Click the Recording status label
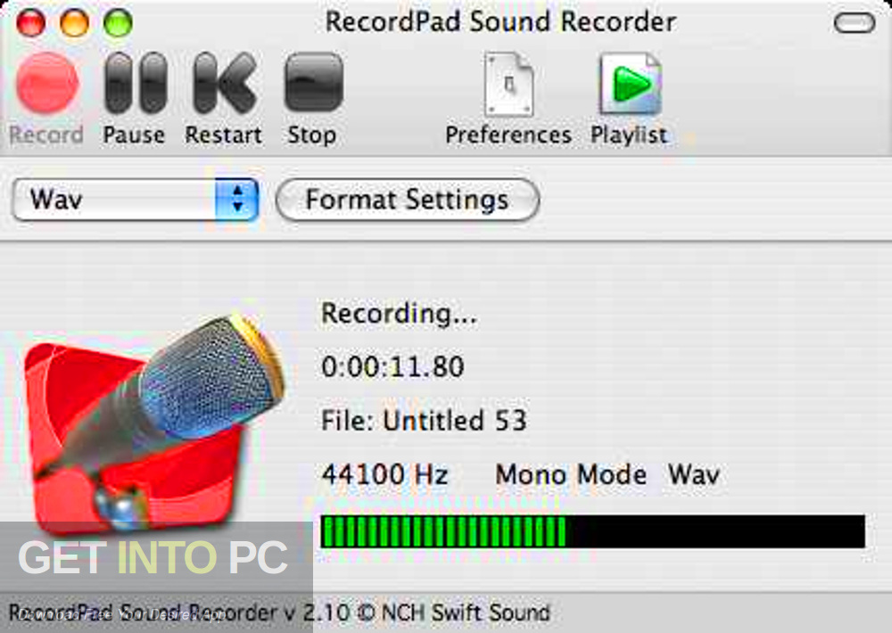 coord(398,314)
